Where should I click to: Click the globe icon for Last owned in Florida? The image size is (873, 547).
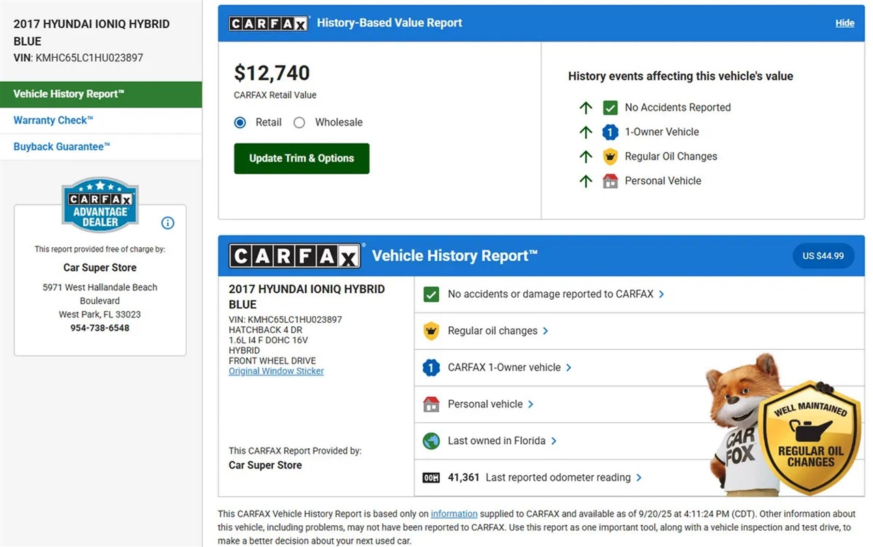point(431,441)
